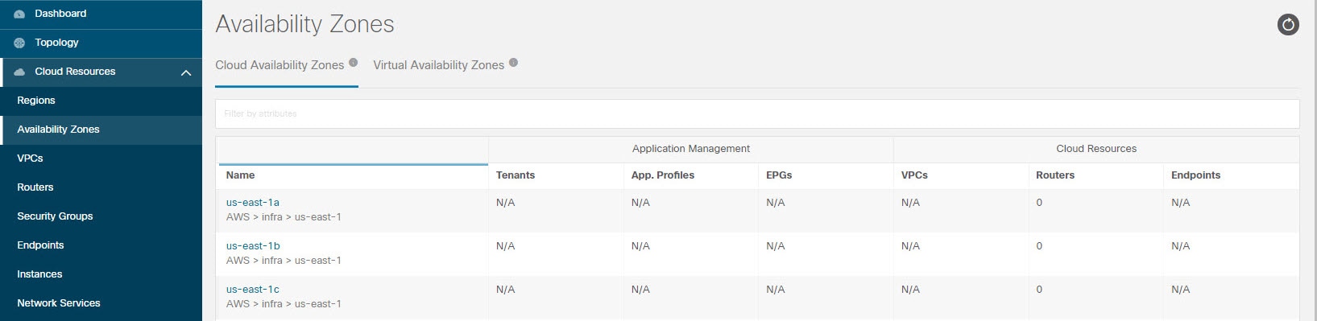Click the Cloud Resources cloud icon
The image size is (1317, 321).
(19, 72)
